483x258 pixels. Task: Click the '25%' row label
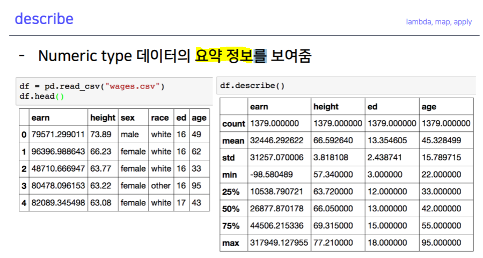231,192
